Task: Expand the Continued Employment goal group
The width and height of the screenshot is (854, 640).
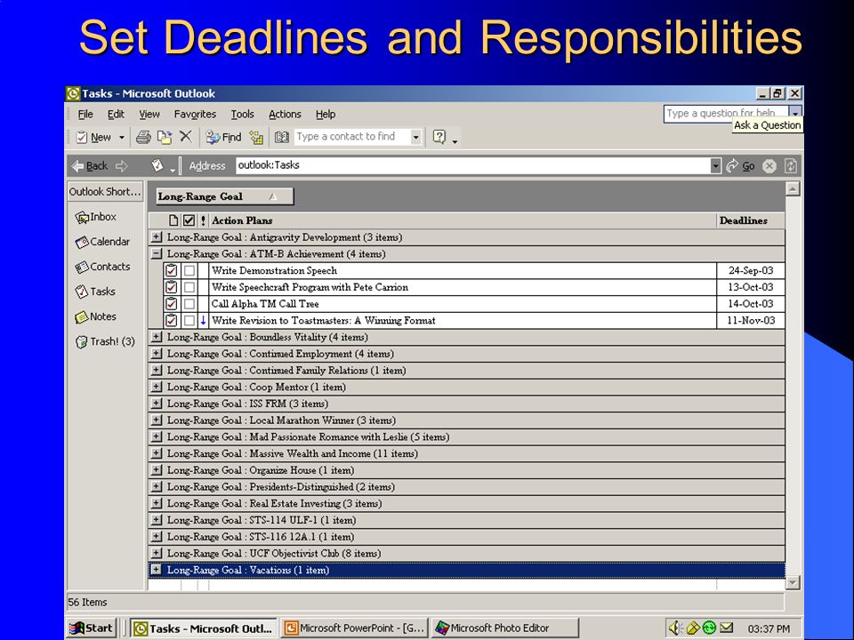Action: click(x=157, y=354)
